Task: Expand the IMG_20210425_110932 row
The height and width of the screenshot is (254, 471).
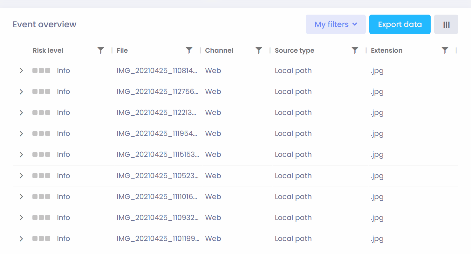Action: (x=21, y=217)
